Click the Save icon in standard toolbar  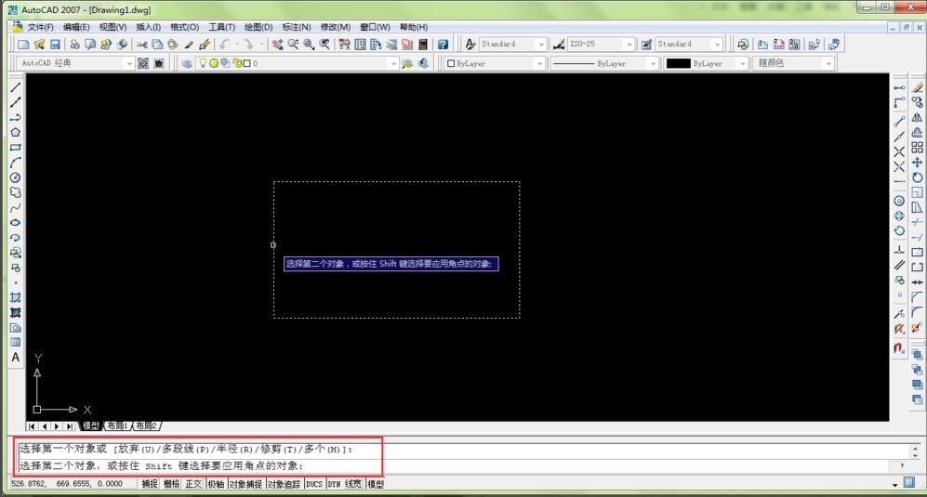coord(55,45)
